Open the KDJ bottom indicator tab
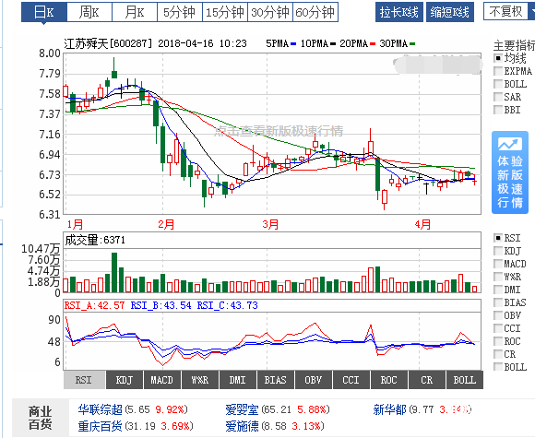Screen dimensions: 535x438 pyautogui.click(x=125, y=380)
